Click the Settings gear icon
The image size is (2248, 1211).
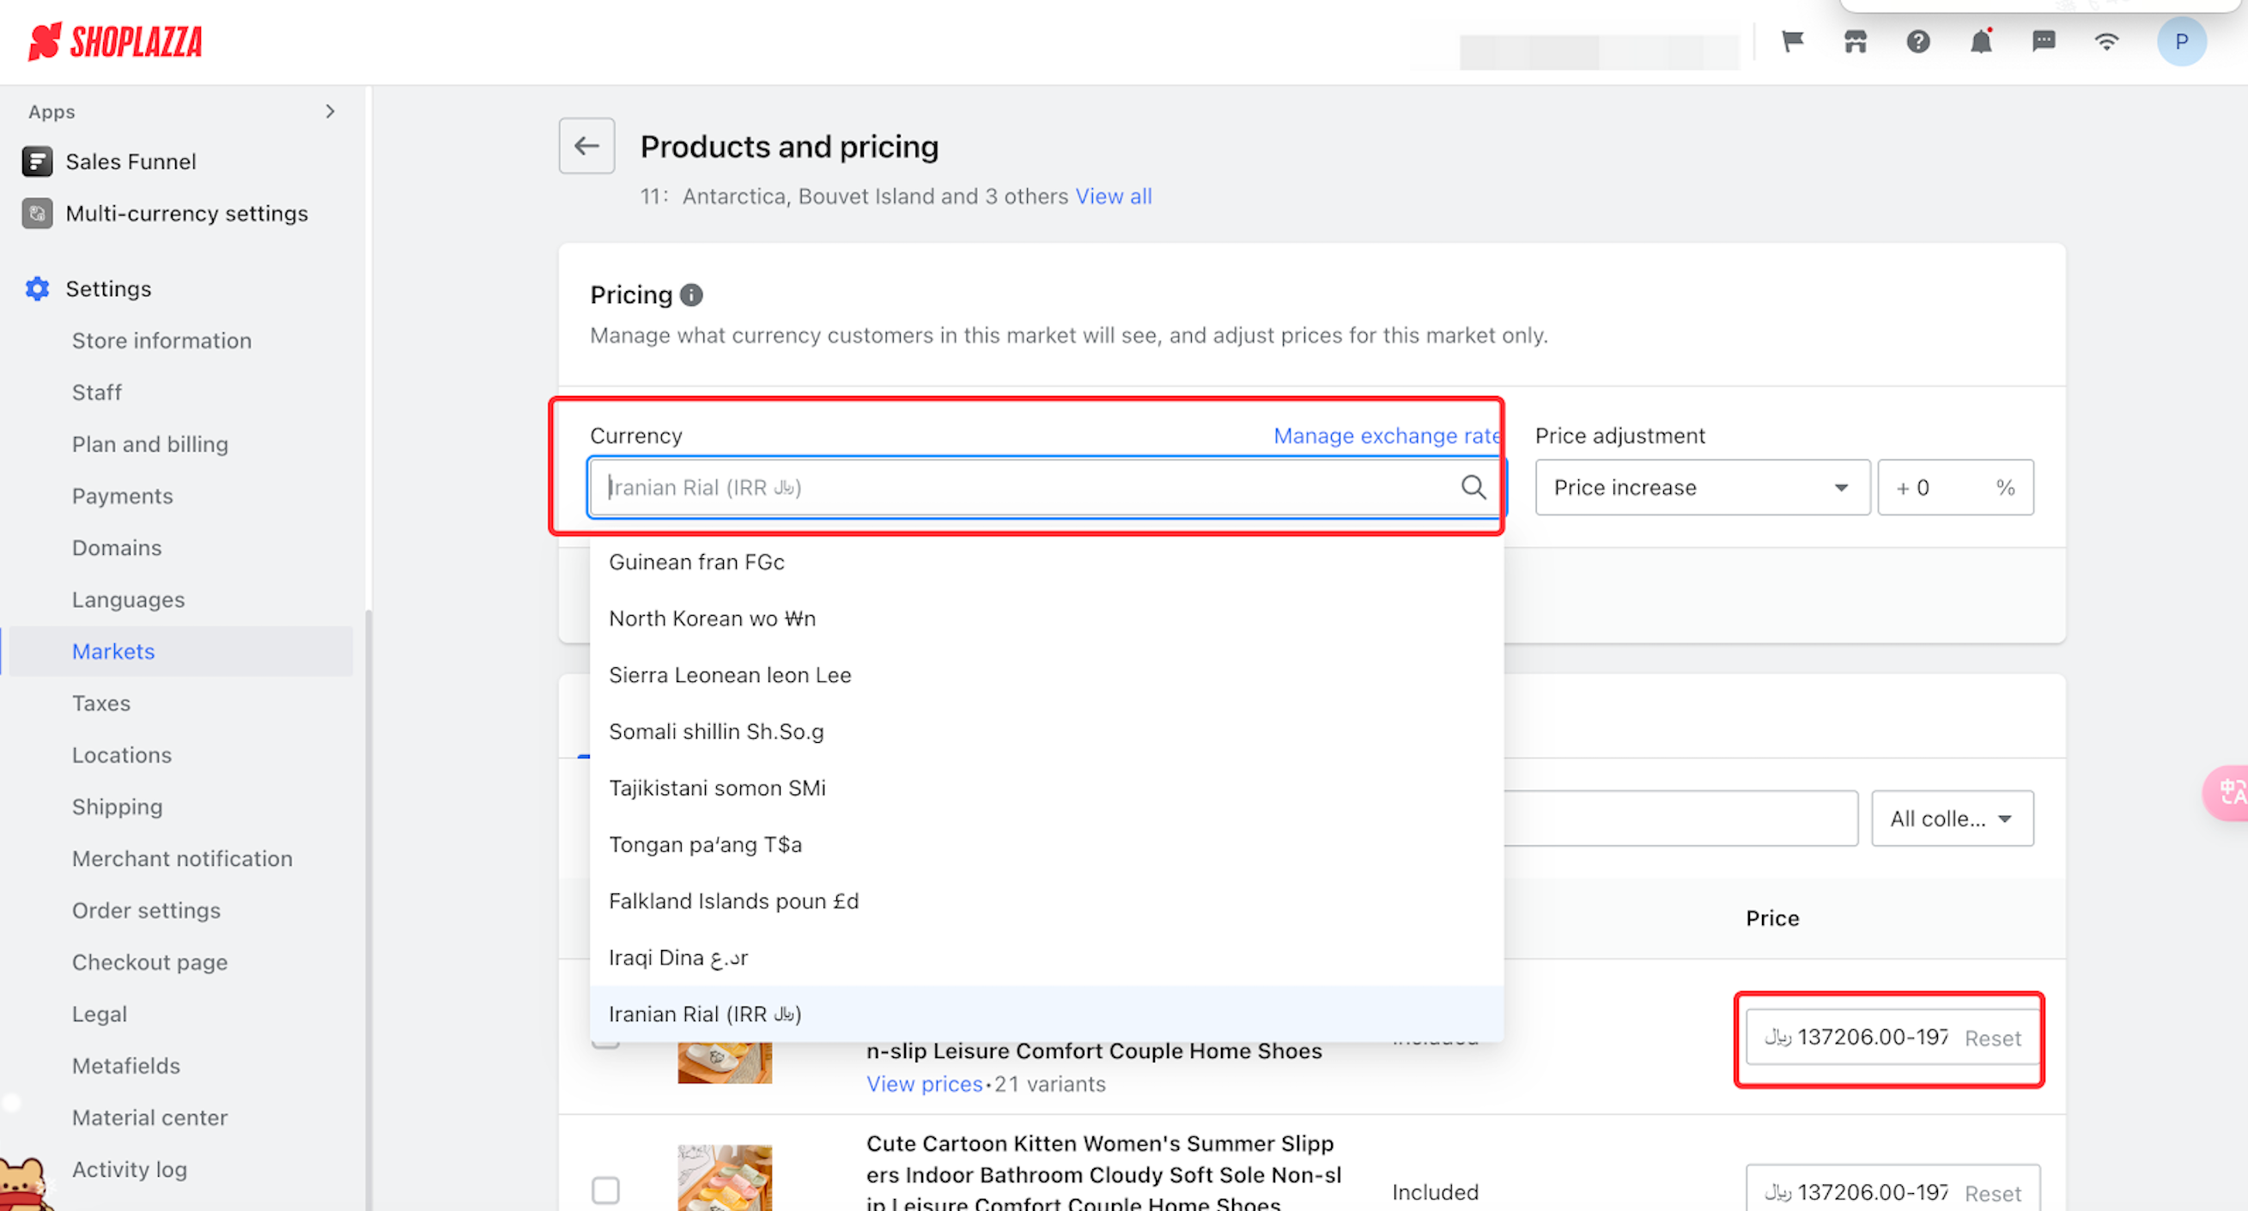point(37,288)
